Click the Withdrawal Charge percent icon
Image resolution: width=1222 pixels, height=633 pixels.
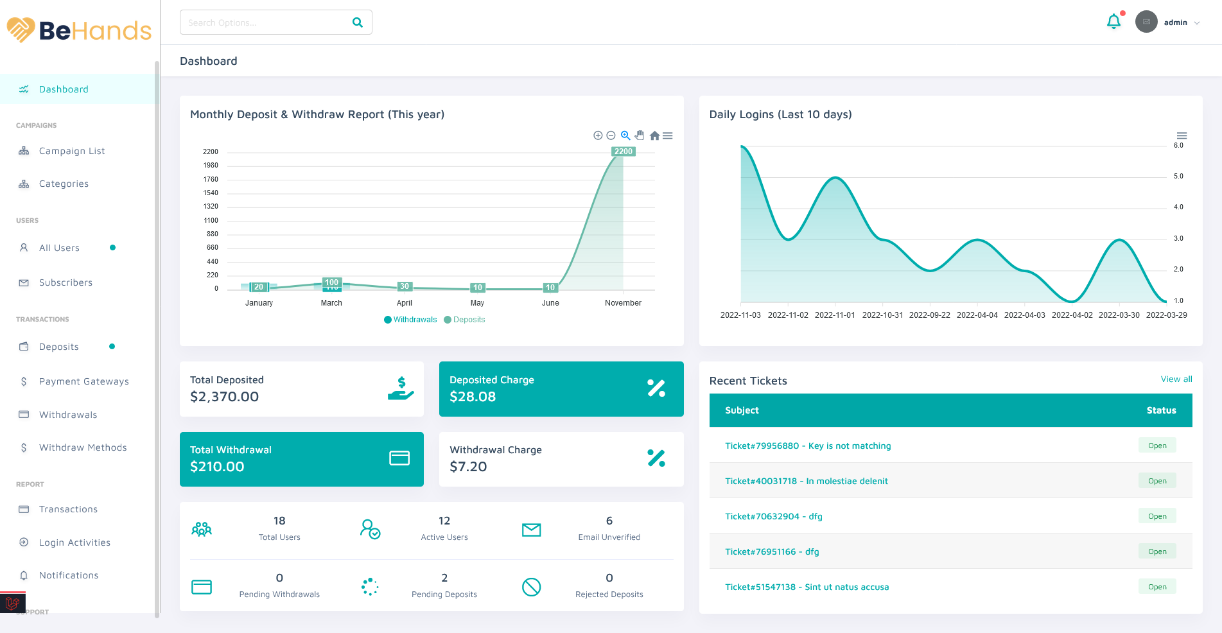pyautogui.click(x=656, y=458)
